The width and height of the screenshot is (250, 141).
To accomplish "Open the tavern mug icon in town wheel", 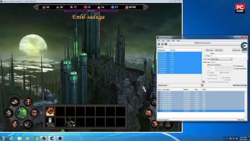I will (x=28, y=101).
